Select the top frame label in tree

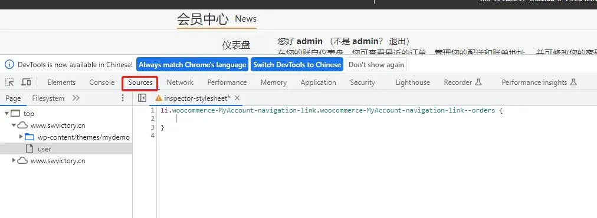tap(28, 113)
